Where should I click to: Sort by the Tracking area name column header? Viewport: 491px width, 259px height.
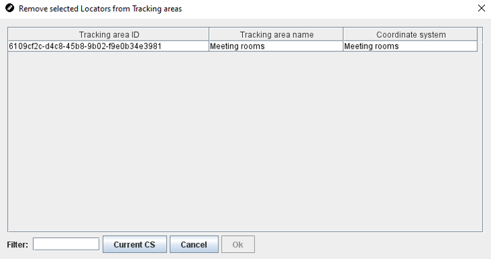(276, 34)
